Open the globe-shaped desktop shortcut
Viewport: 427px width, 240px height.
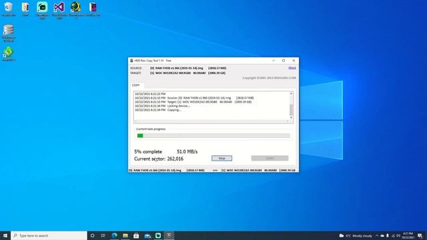click(76, 10)
